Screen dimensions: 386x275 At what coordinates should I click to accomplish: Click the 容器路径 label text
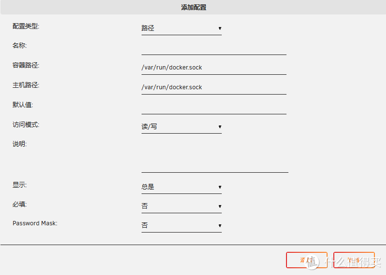[x=26, y=65]
